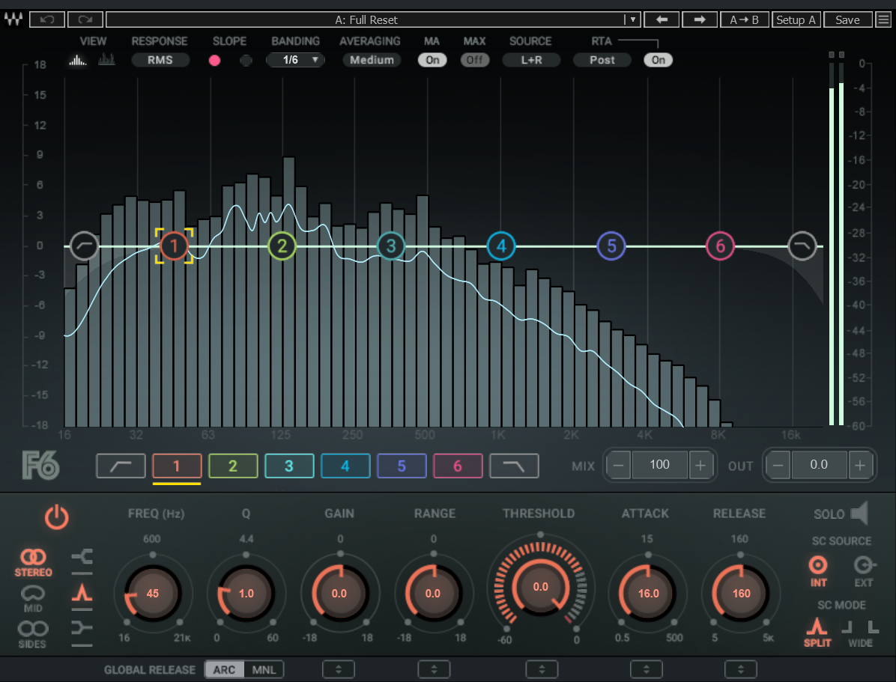Image resolution: width=896 pixels, height=682 pixels.
Task: Click stepper below the Gain knob
Action: [x=339, y=669]
